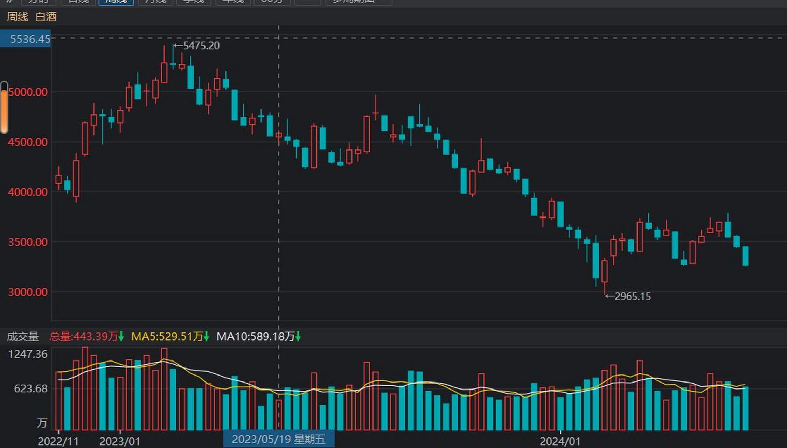Image resolution: width=787 pixels, height=448 pixels.
Task: Open the 成交量 volume indicator label
Action: (23, 337)
